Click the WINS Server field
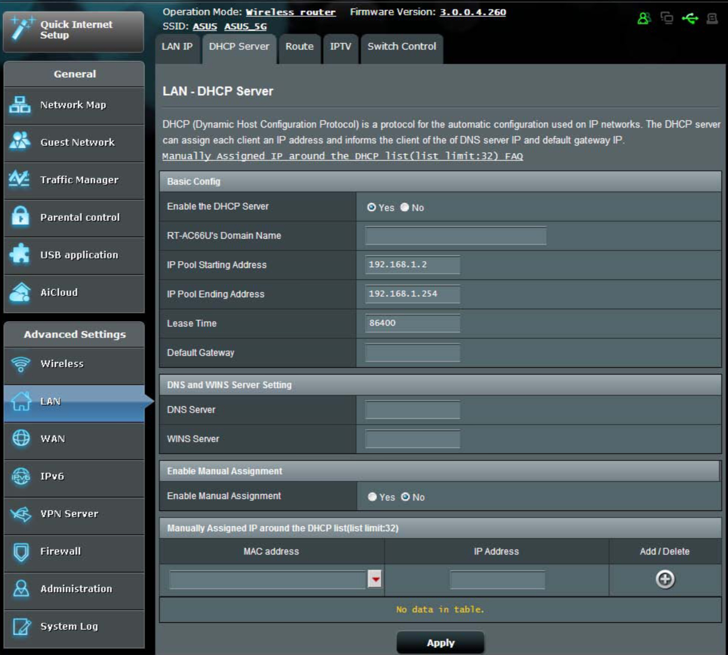Viewport: 728px width, 655px height. [412, 439]
